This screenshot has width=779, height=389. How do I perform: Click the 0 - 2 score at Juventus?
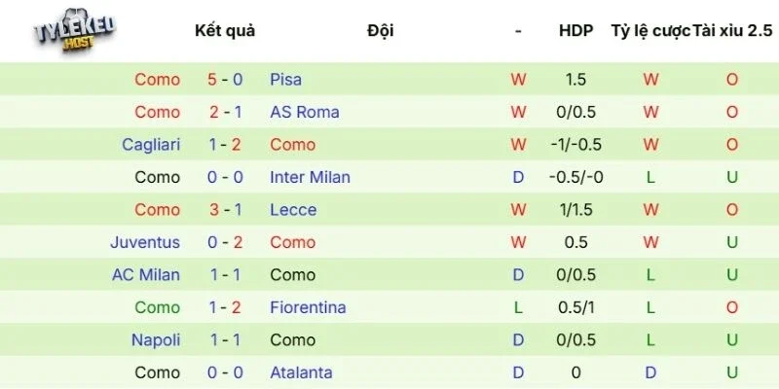point(225,242)
